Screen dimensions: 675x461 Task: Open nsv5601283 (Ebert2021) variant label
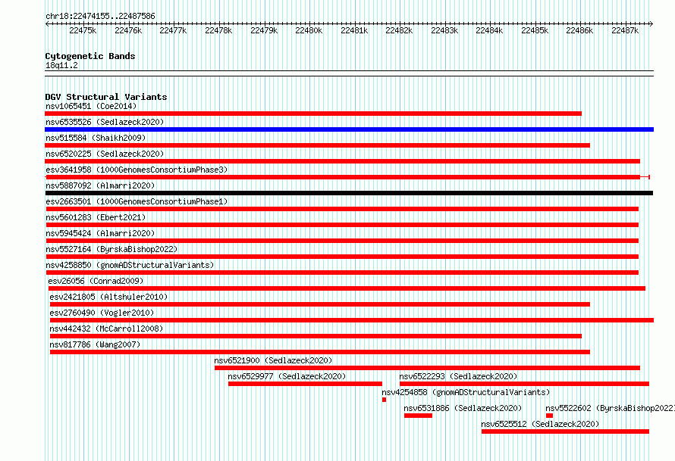pos(96,217)
